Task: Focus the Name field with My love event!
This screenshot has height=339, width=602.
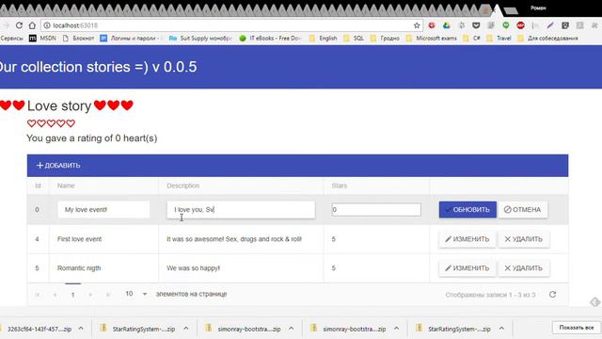Action: pos(103,210)
